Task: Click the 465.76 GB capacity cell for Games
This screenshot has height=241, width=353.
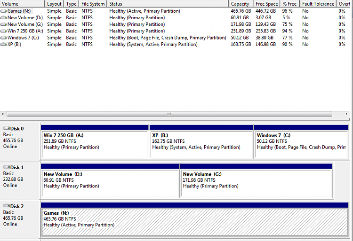Action: [x=241, y=11]
